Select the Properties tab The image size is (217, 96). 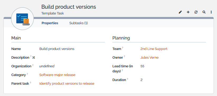tap(50, 23)
